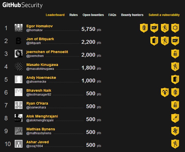Click joernchen's open padlock badge
The image size is (185, 152).
coord(175,54)
